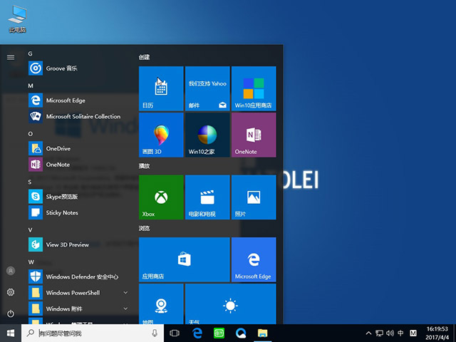The width and height of the screenshot is (456, 342).
Task: Open Groove Music from the app list
Action: (x=61, y=68)
